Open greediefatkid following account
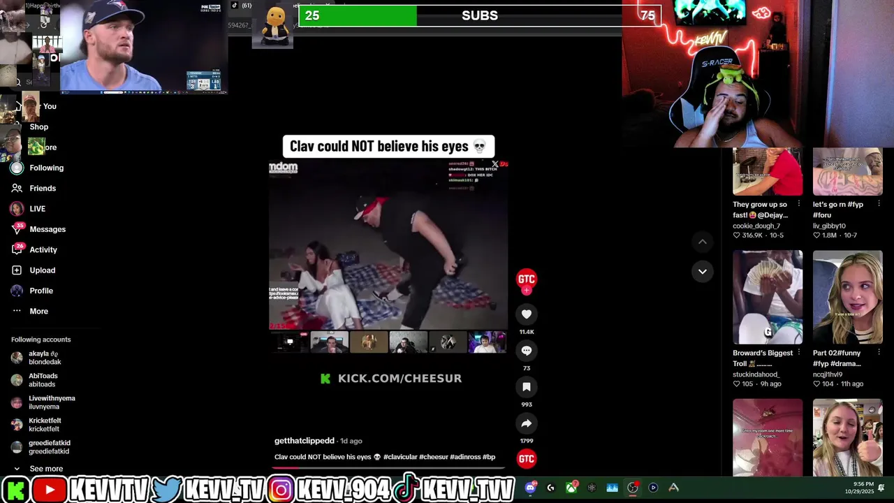 (x=41, y=447)
